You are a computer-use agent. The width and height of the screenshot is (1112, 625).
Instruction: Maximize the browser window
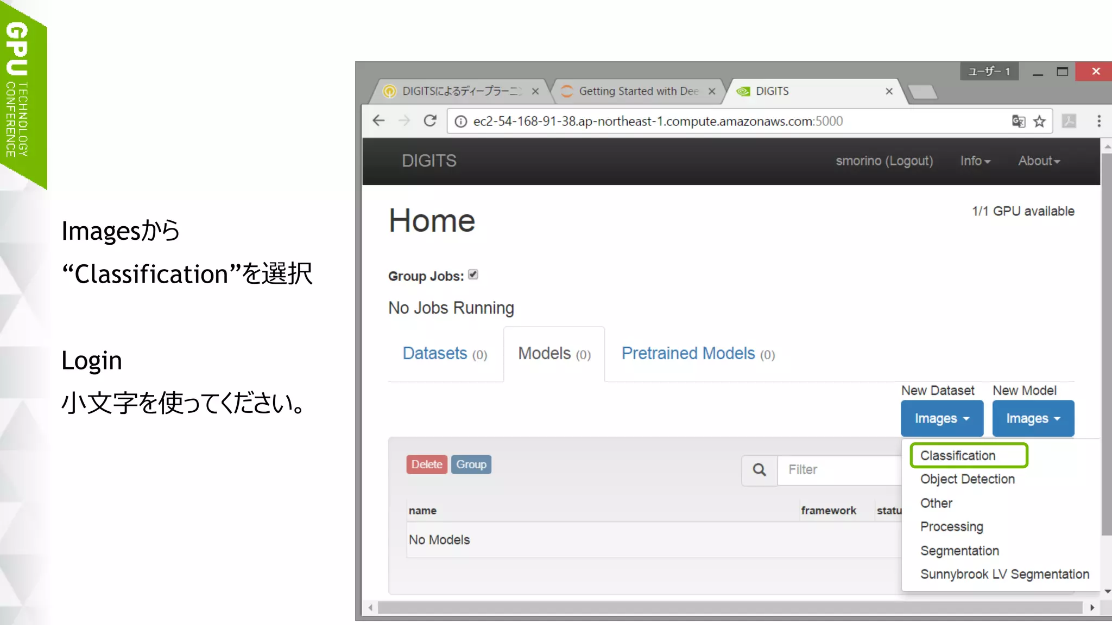1062,71
